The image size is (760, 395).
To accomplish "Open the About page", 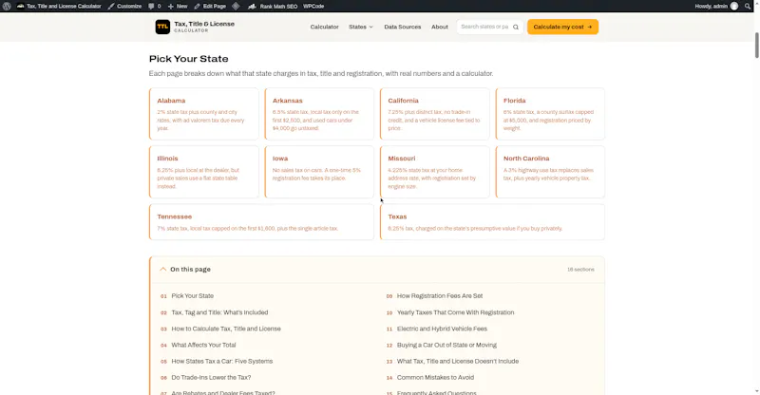I will tap(440, 28).
